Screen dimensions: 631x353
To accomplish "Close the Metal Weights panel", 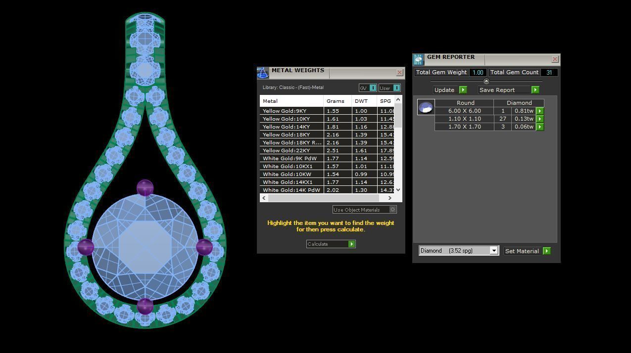I will pos(400,73).
